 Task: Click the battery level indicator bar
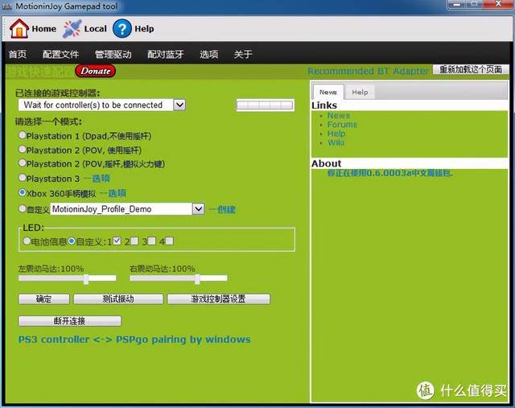coord(265,105)
